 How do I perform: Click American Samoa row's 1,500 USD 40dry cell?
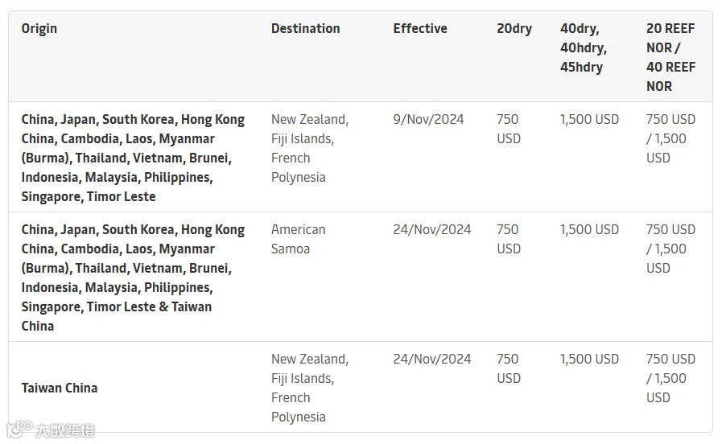pos(589,230)
